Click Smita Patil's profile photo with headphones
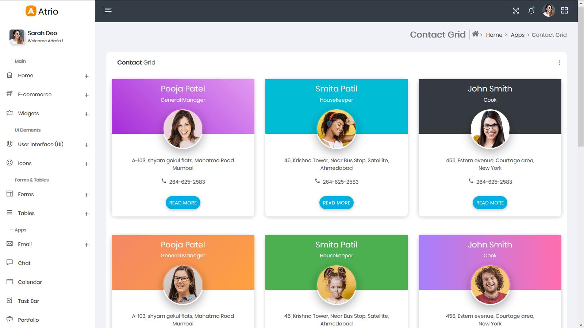The width and height of the screenshot is (584, 328). [336, 129]
